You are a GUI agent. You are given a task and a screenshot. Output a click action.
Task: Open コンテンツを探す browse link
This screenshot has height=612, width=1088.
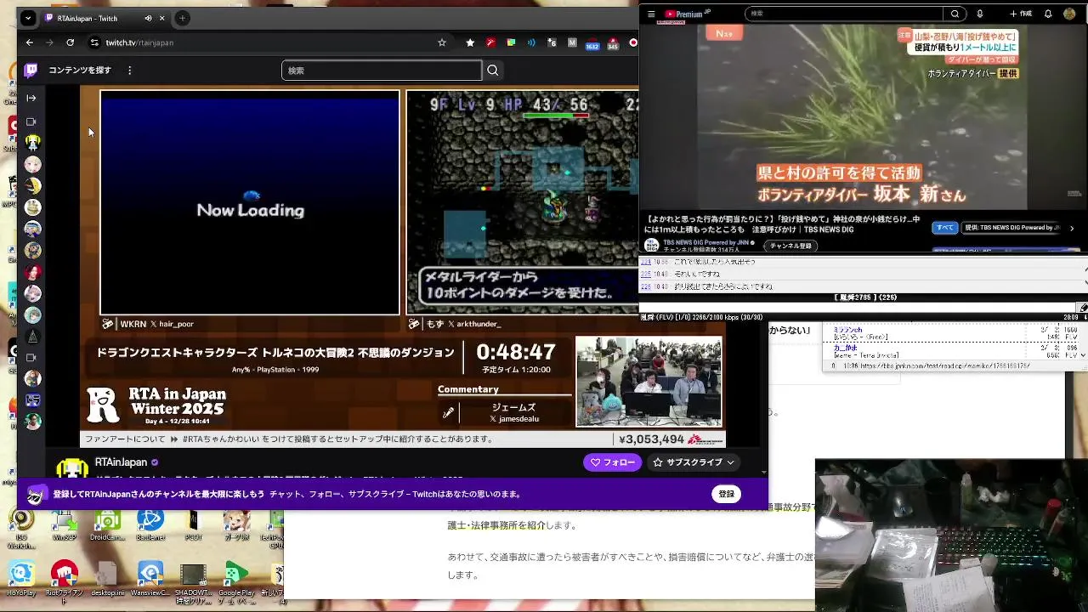coord(80,70)
